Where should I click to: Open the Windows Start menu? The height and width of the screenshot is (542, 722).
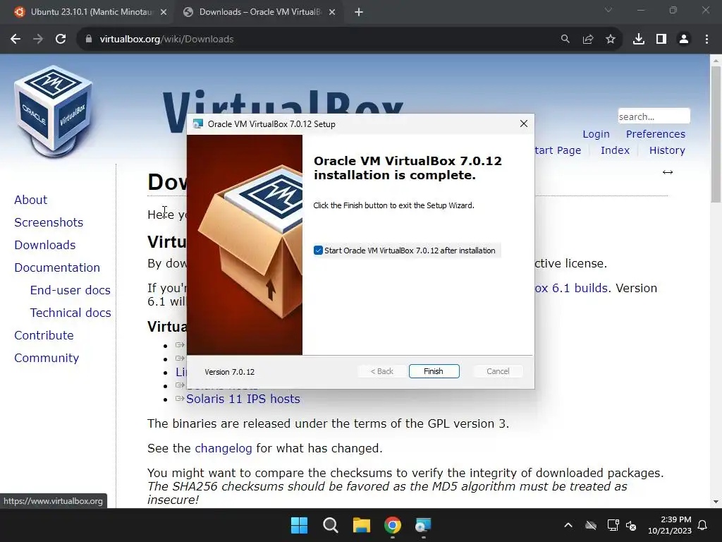coord(299,525)
